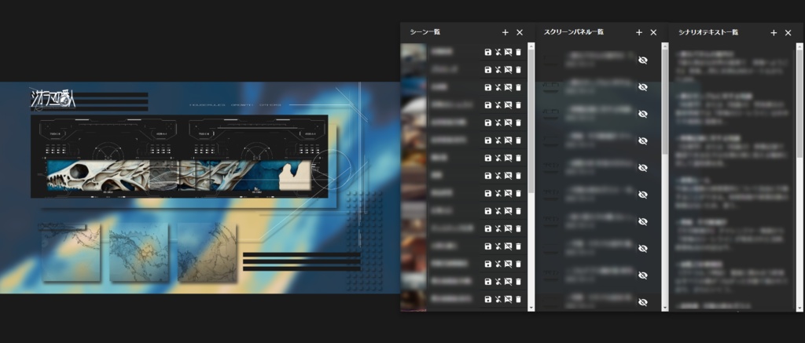Select the beige-toned map thumbnail
Viewport: 805px width, 343px height.
pyautogui.click(x=207, y=252)
